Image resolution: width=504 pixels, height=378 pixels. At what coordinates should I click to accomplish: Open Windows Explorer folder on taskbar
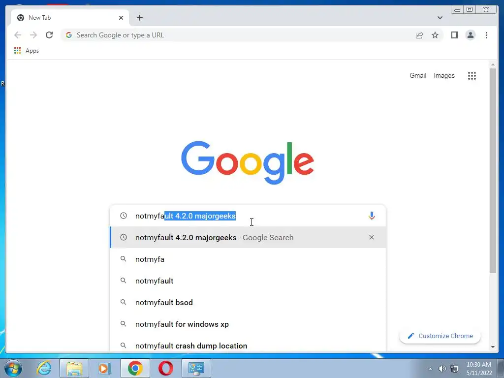pos(74,368)
